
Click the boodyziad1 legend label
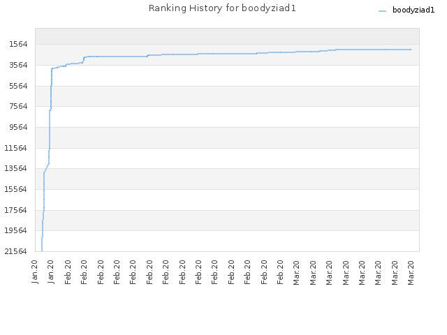413,10
